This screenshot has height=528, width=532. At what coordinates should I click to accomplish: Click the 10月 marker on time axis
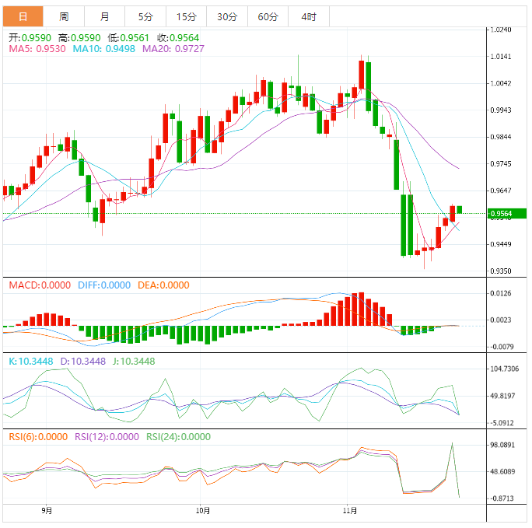point(202,511)
